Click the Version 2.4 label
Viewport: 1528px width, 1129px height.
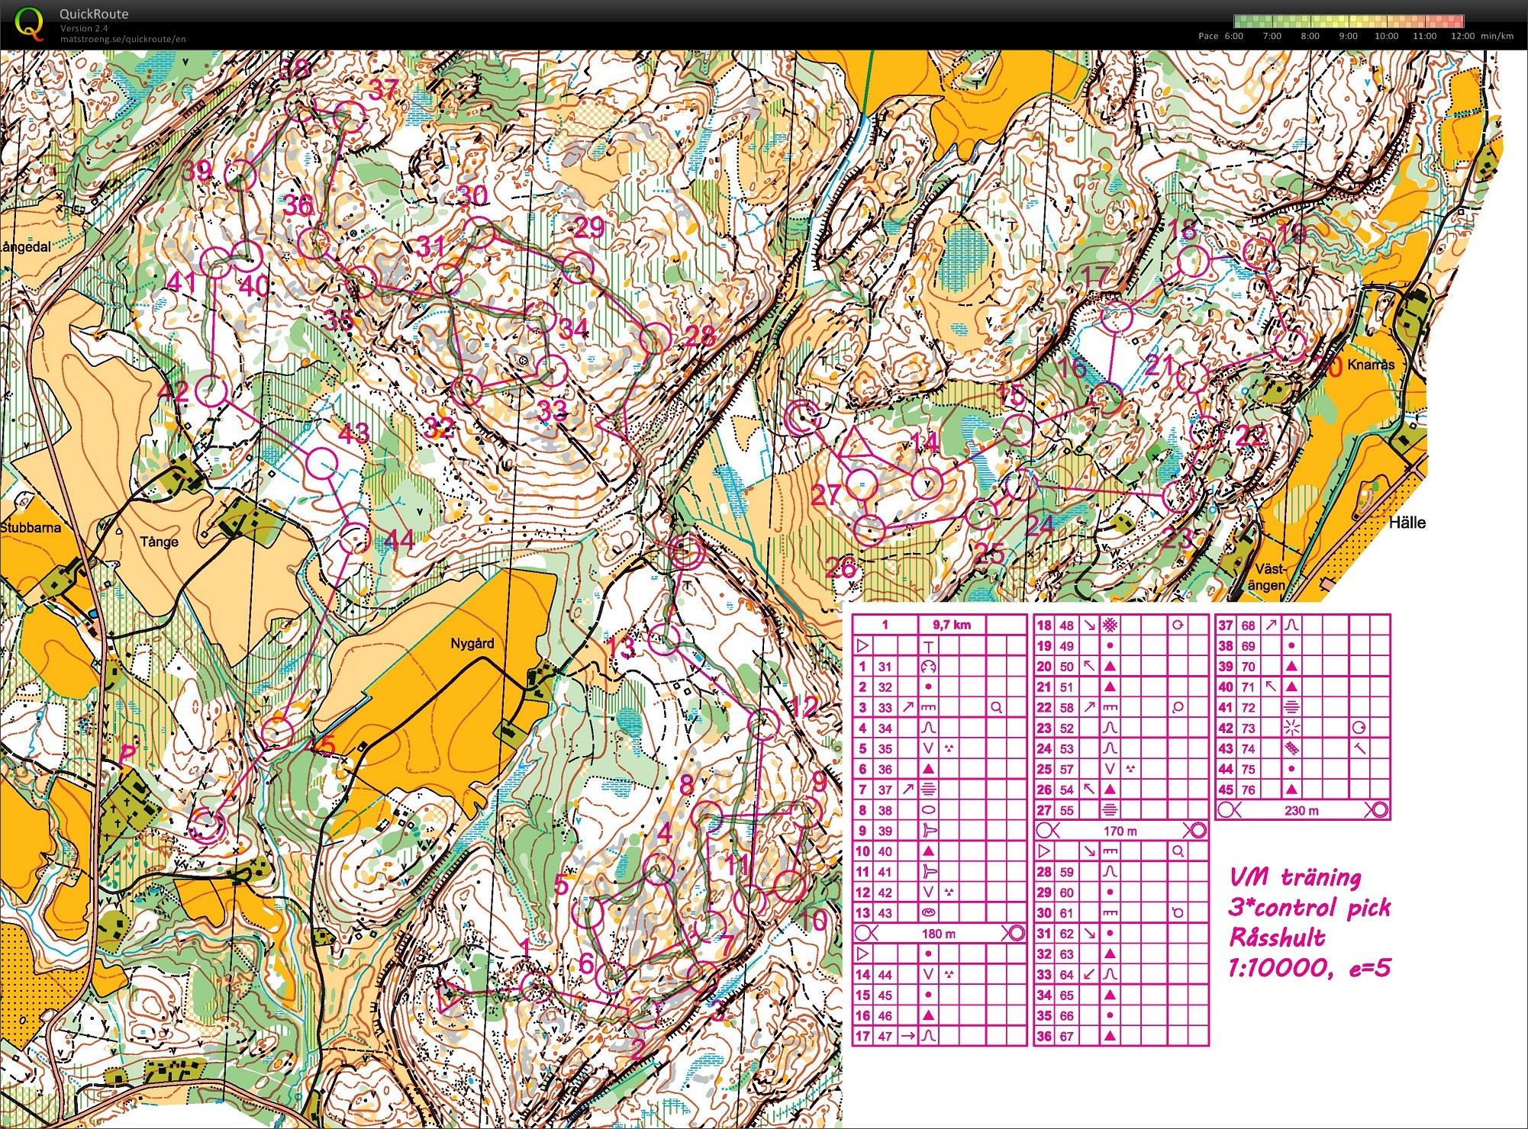pyautogui.click(x=84, y=28)
